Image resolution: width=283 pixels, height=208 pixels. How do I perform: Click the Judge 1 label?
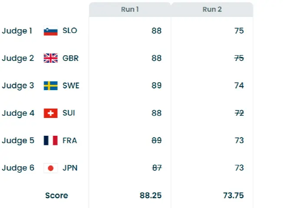click(x=18, y=31)
